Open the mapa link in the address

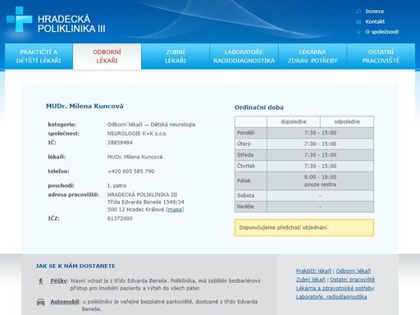coord(175,210)
